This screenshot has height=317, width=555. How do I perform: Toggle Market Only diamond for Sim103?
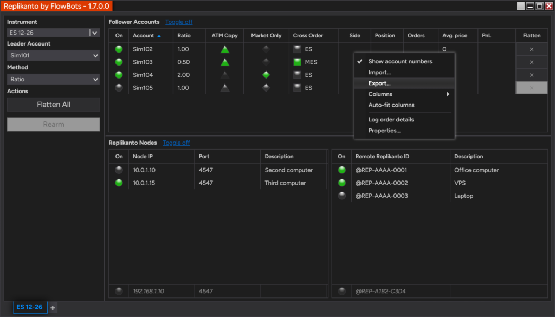pos(266,62)
